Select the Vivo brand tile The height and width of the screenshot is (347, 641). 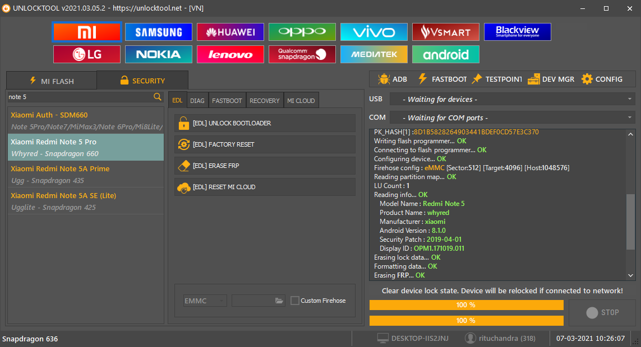374,32
